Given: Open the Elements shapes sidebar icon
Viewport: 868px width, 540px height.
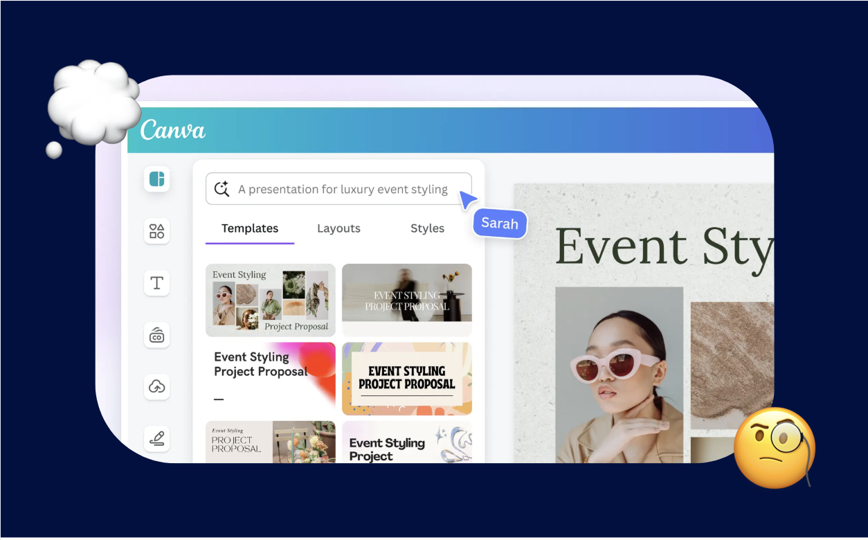Looking at the screenshot, I should [157, 231].
